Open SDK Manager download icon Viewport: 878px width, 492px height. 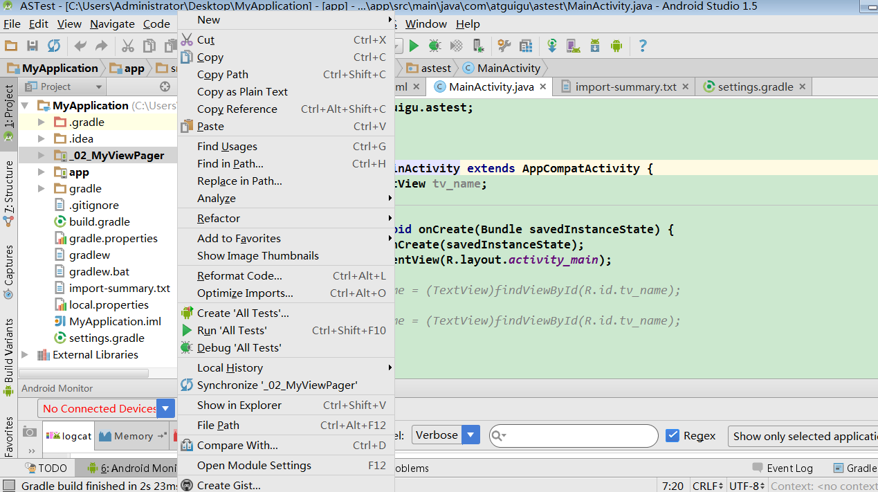pyautogui.click(x=594, y=46)
